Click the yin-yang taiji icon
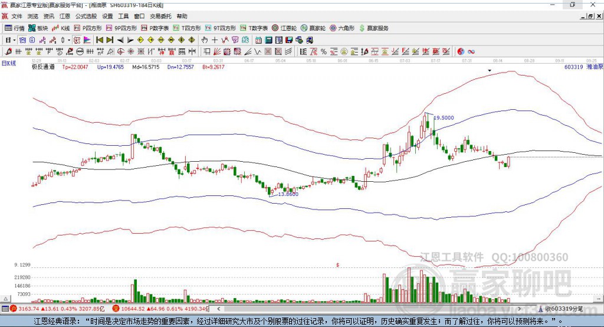Viewport: 604px width, 327px height. pyautogui.click(x=461, y=52)
